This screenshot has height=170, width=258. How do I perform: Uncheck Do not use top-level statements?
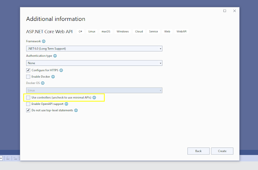click(28, 110)
